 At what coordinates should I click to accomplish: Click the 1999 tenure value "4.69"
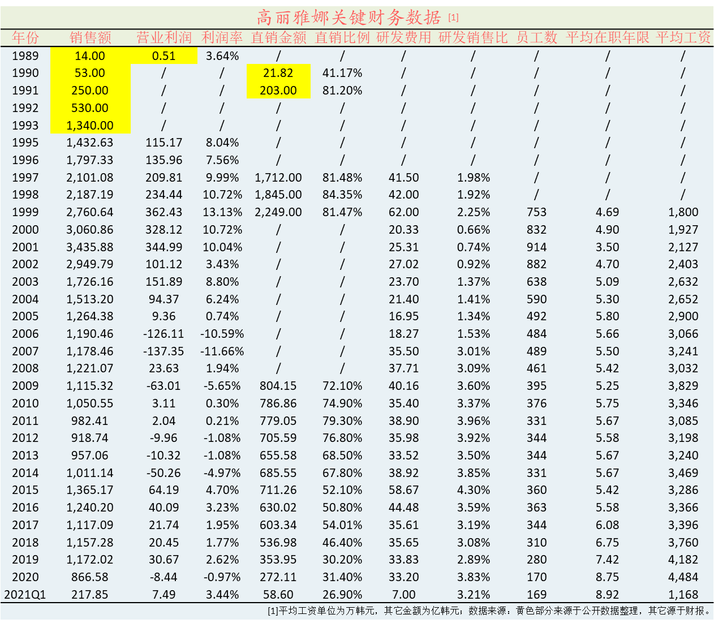point(608,212)
